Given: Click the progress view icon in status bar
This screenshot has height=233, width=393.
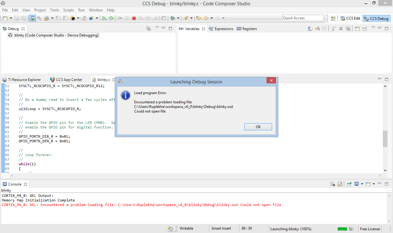Looking at the screenshot, I should click(351, 229).
